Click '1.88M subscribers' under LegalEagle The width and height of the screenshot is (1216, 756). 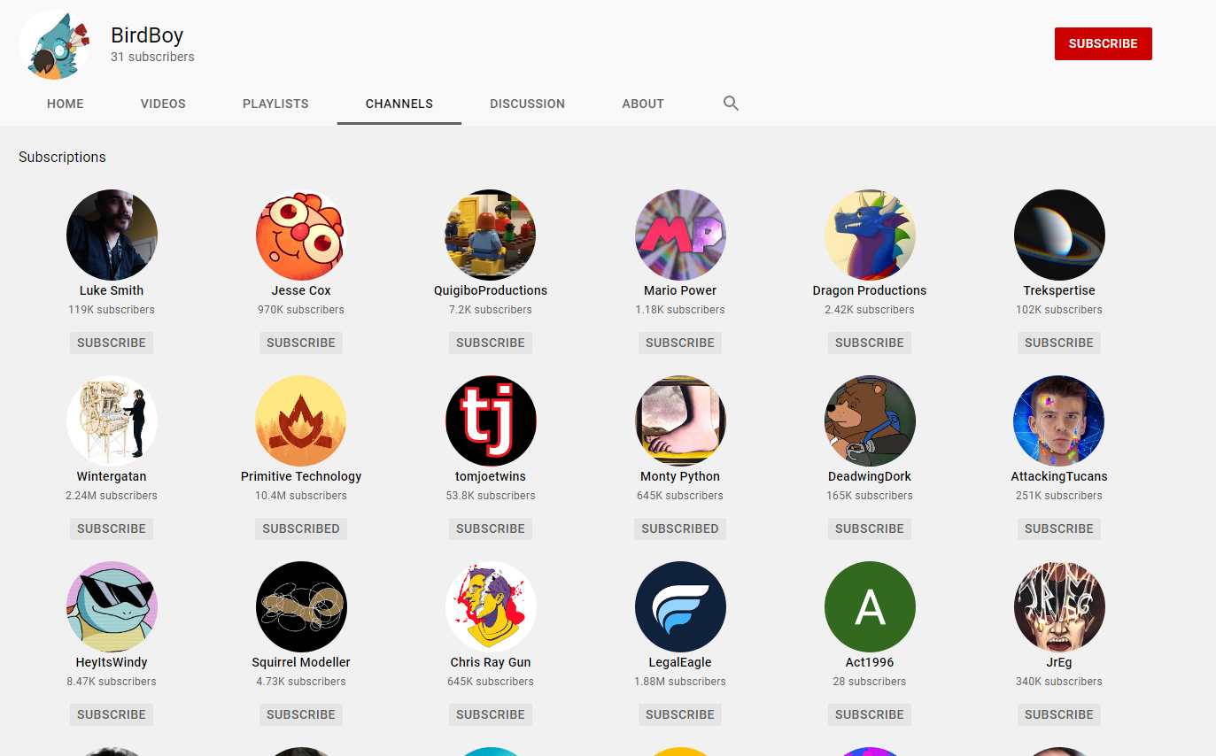tap(680, 682)
